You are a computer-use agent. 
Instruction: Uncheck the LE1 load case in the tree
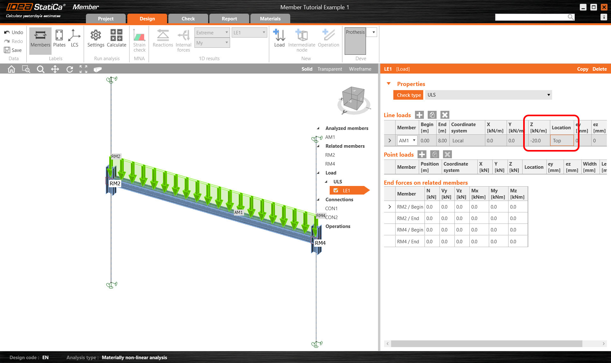click(x=336, y=190)
